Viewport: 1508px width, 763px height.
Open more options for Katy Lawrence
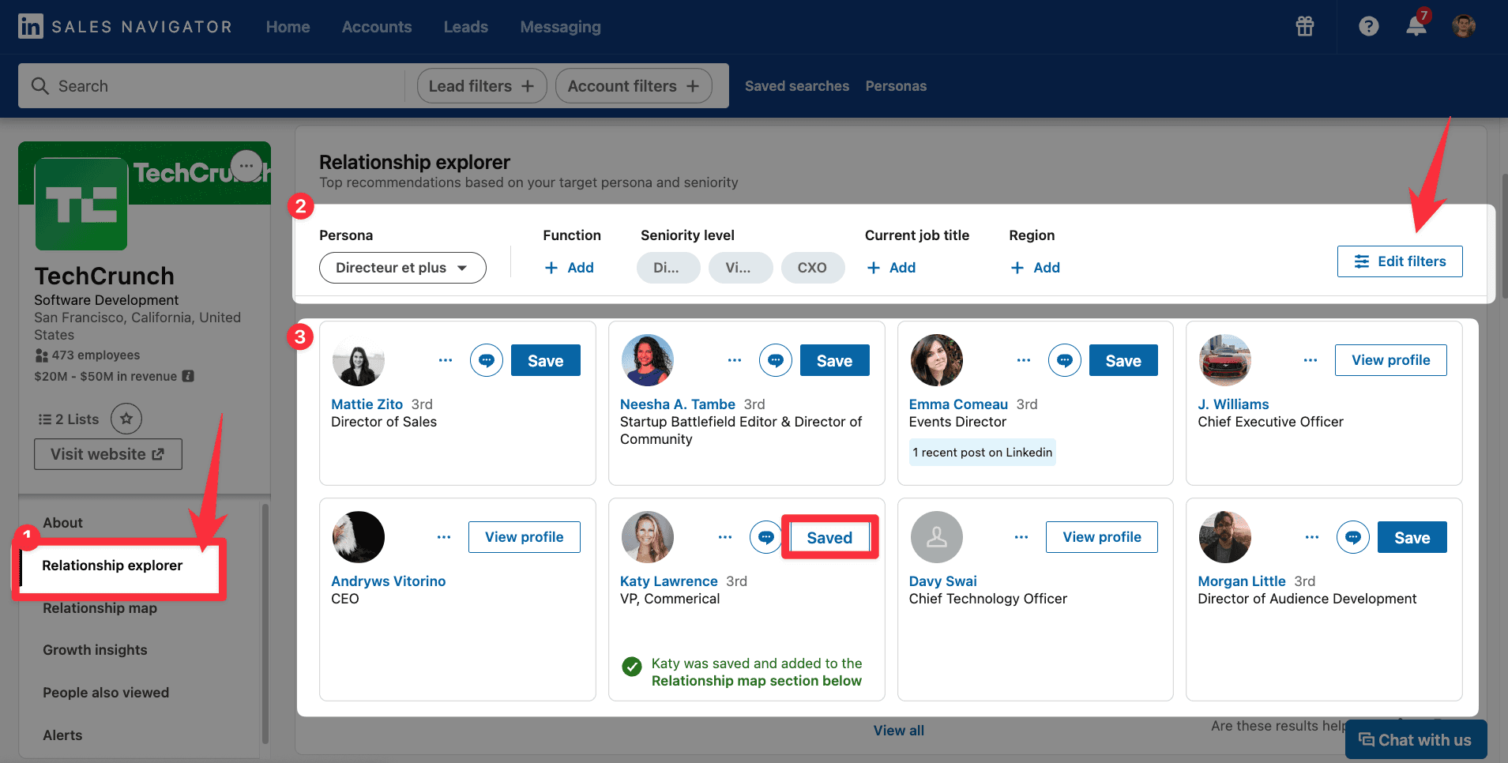click(725, 537)
